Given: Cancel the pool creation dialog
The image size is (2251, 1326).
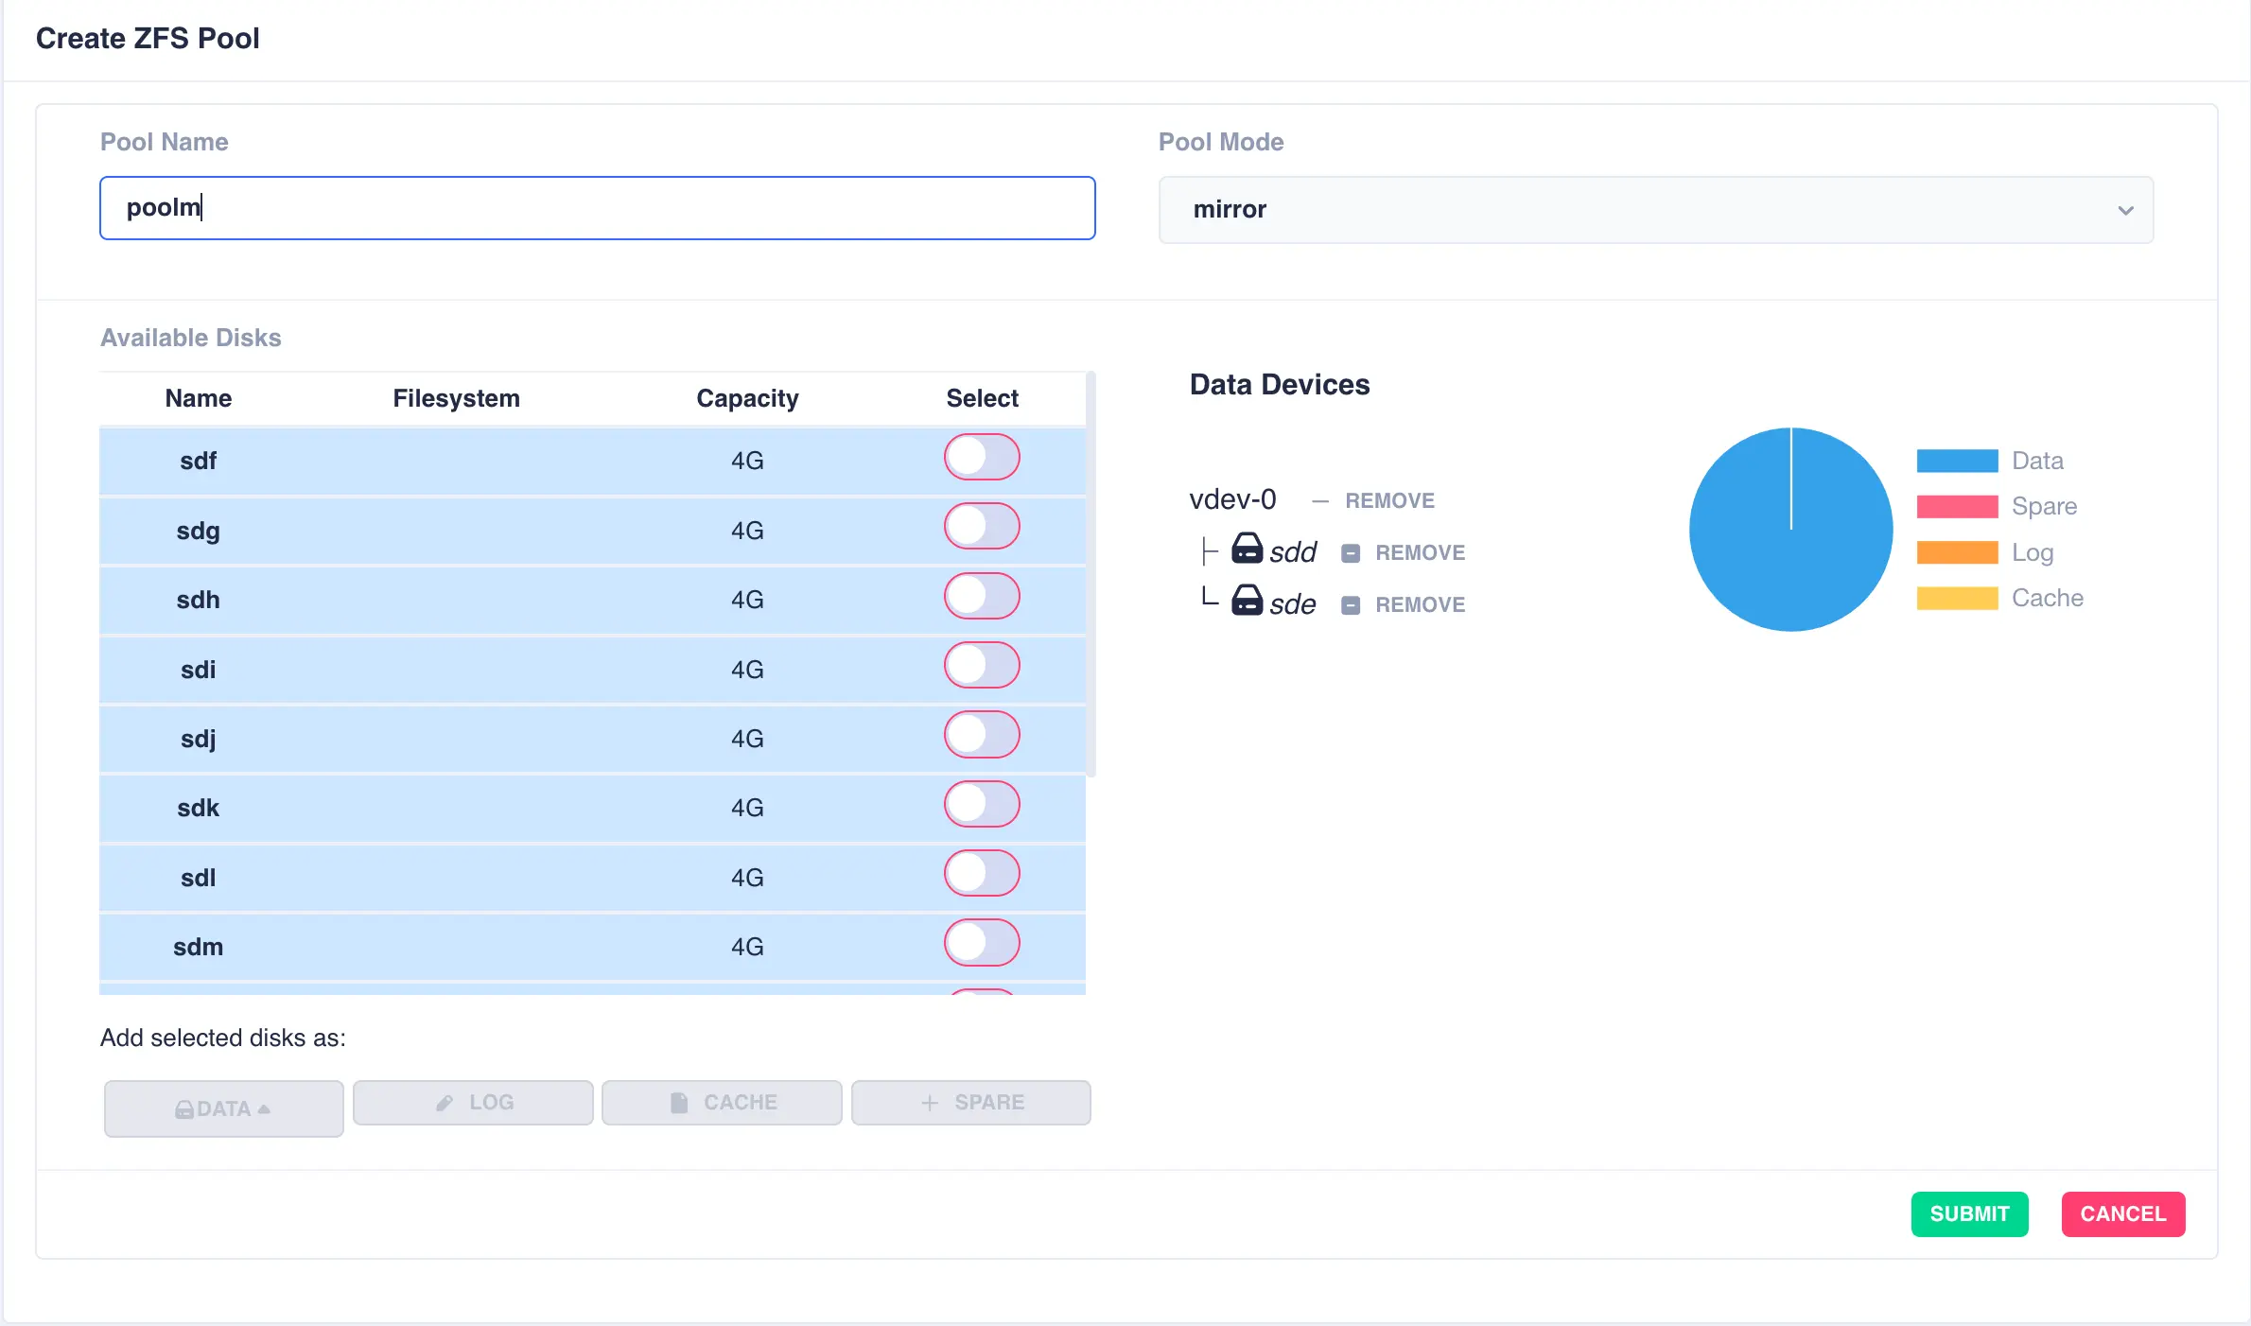Looking at the screenshot, I should pyautogui.click(x=2123, y=1214).
